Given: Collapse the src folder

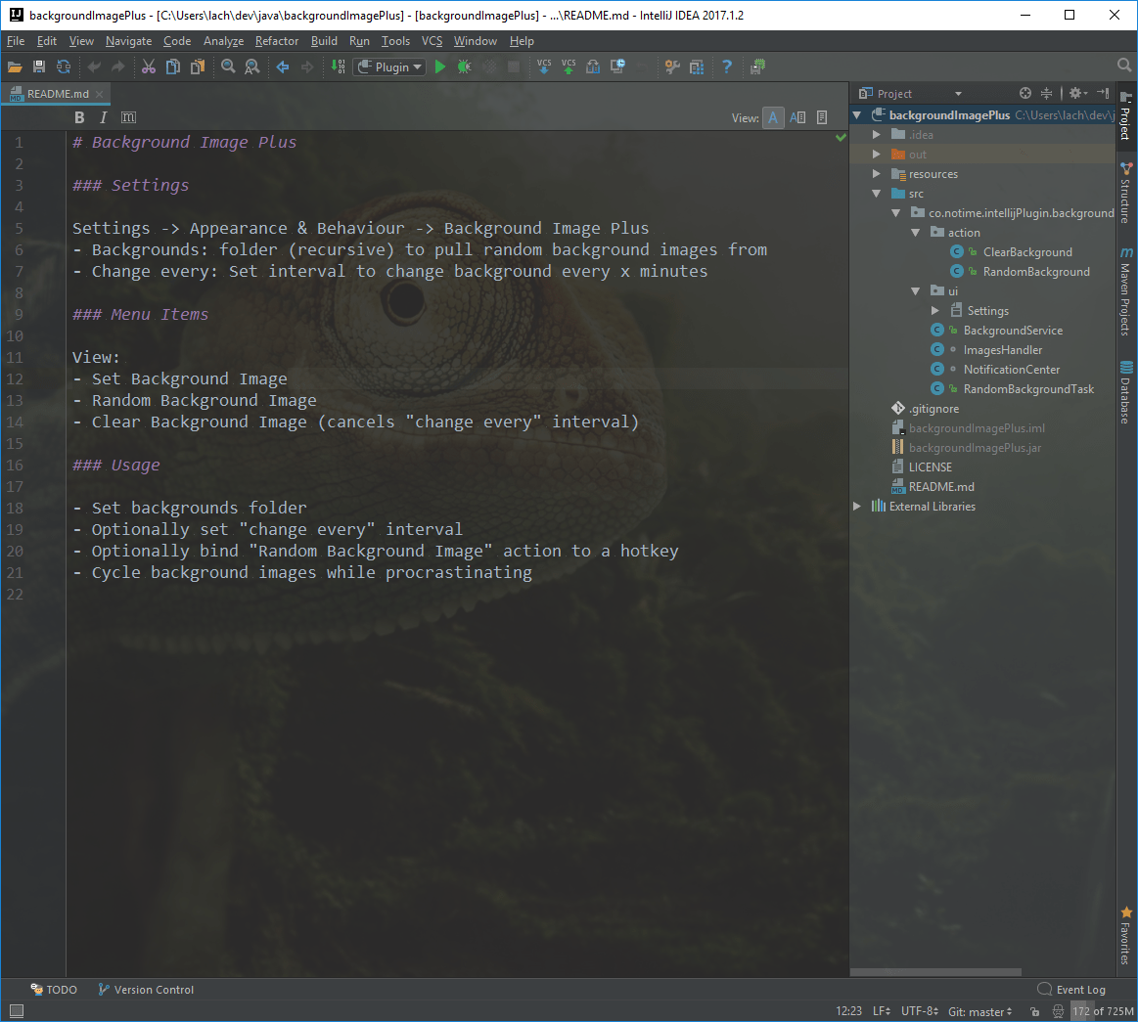Looking at the screenshot, I should click(877, 194).
